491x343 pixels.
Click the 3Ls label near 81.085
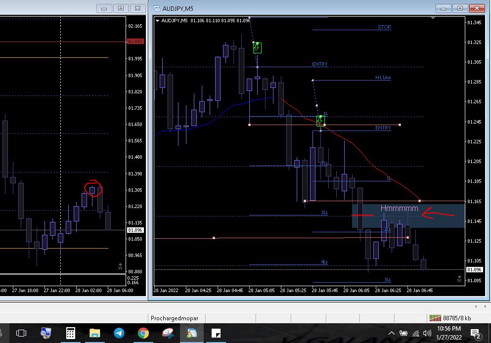[x=387, y=279]
